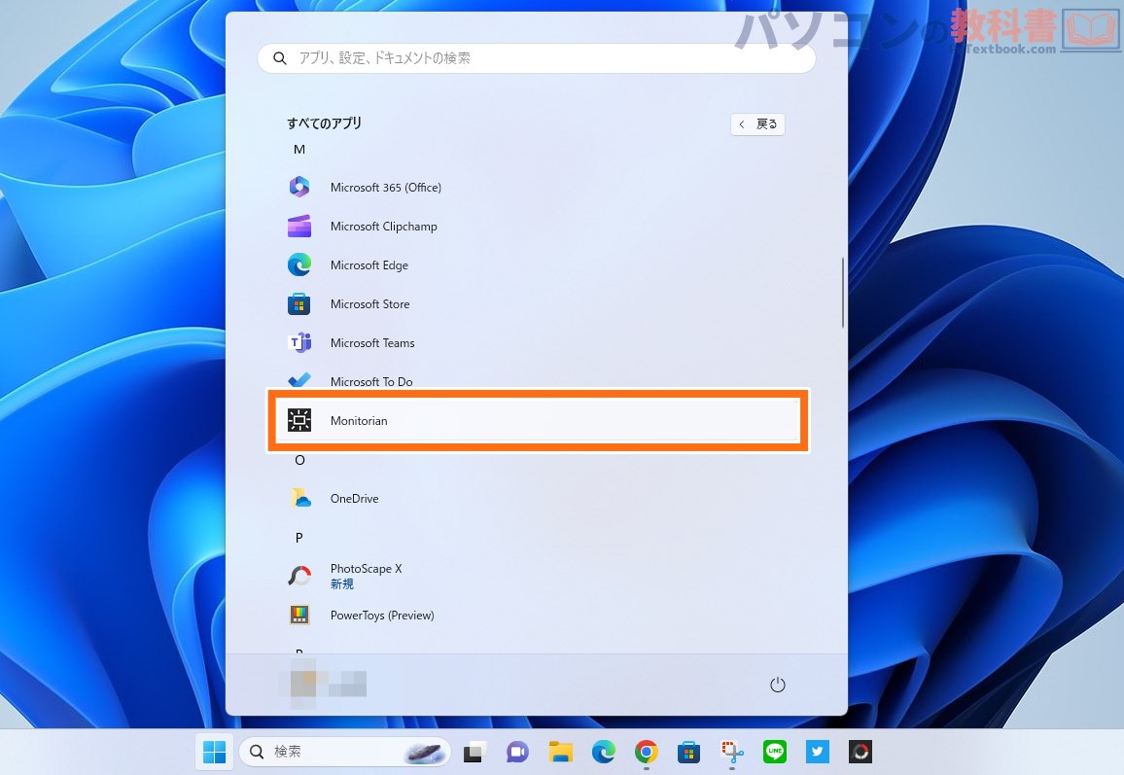
Task: Start Microsoft Edge from the app list
Action: [x=369, y=265]
